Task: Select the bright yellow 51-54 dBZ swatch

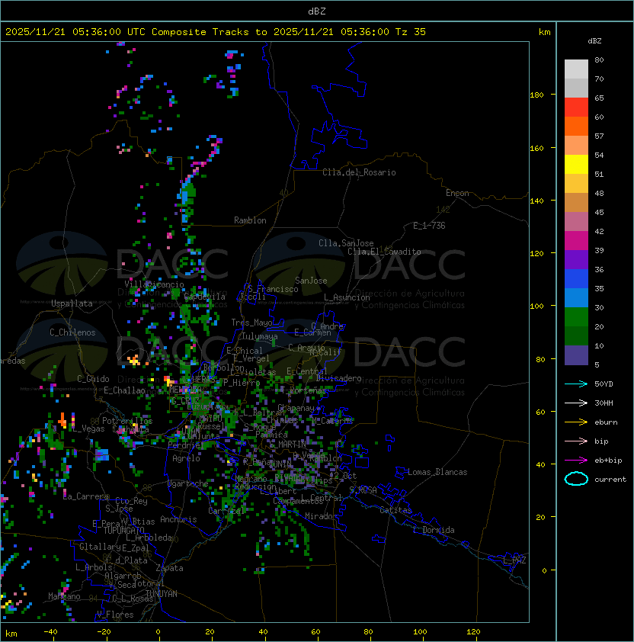Action: coord(576,164)
